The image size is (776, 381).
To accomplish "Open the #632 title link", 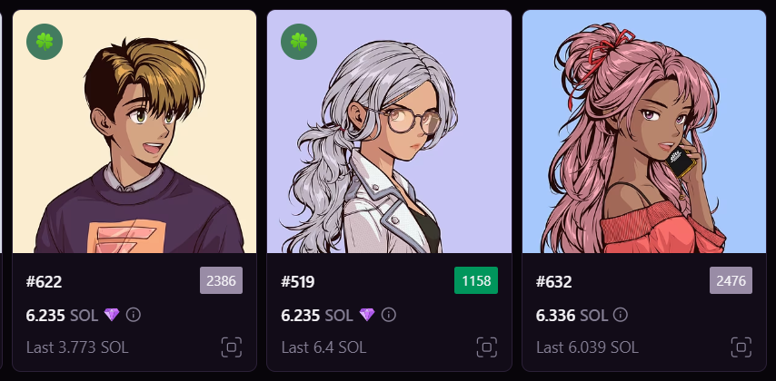I will coord(553,282).
